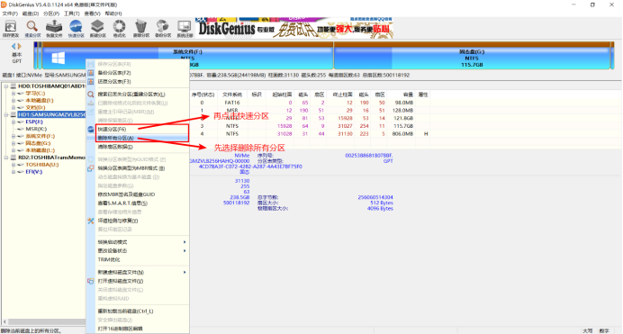
Task: Select 打开16进制扇区编辑 entry
Action: pyautogui.click(x=138, y=329)
